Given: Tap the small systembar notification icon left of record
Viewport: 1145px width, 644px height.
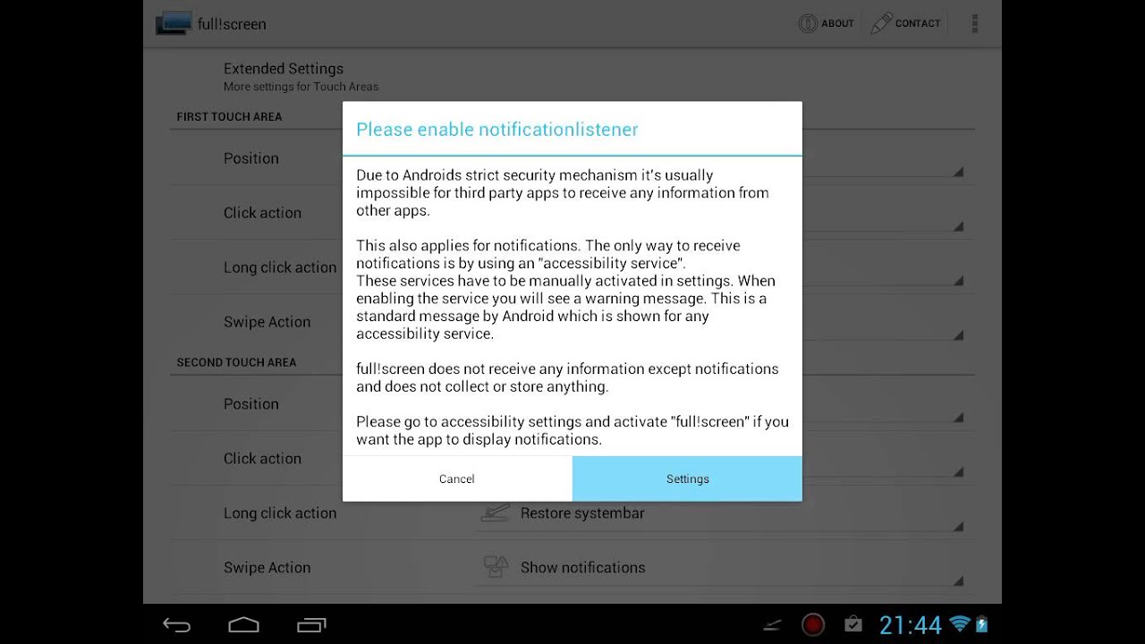Looking at the screenshot, I should 772,624.
